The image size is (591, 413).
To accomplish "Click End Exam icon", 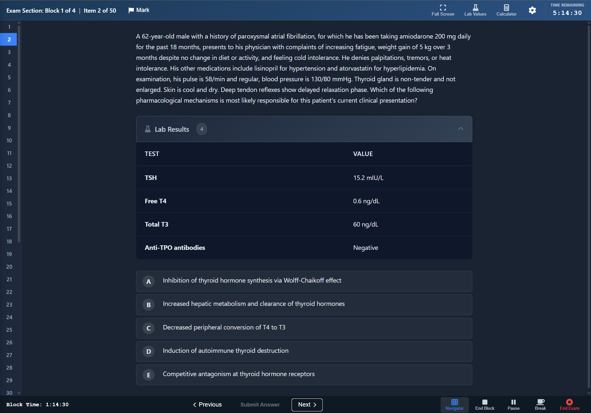I will (569, 402).
